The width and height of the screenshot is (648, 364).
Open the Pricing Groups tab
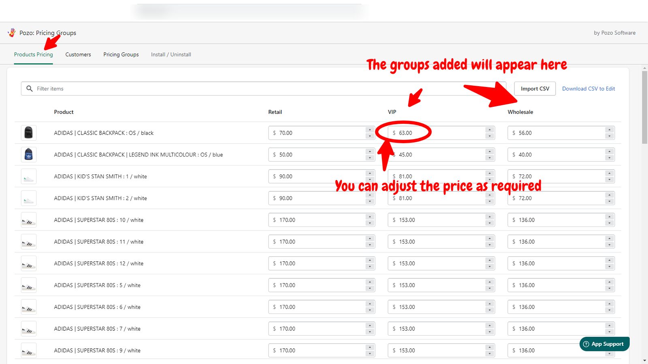(x=121, y=55)
